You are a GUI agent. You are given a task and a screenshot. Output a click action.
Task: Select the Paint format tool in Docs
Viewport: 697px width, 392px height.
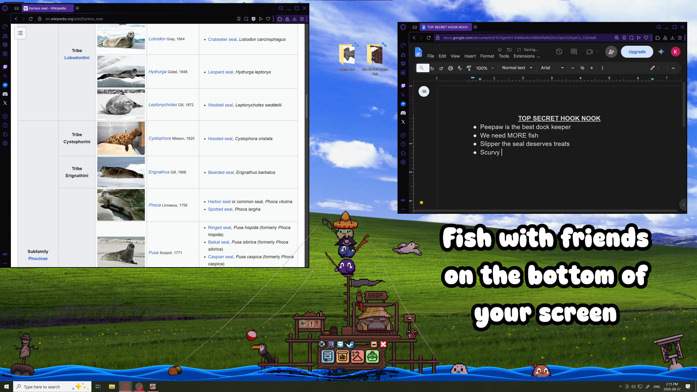pos(469,68)
